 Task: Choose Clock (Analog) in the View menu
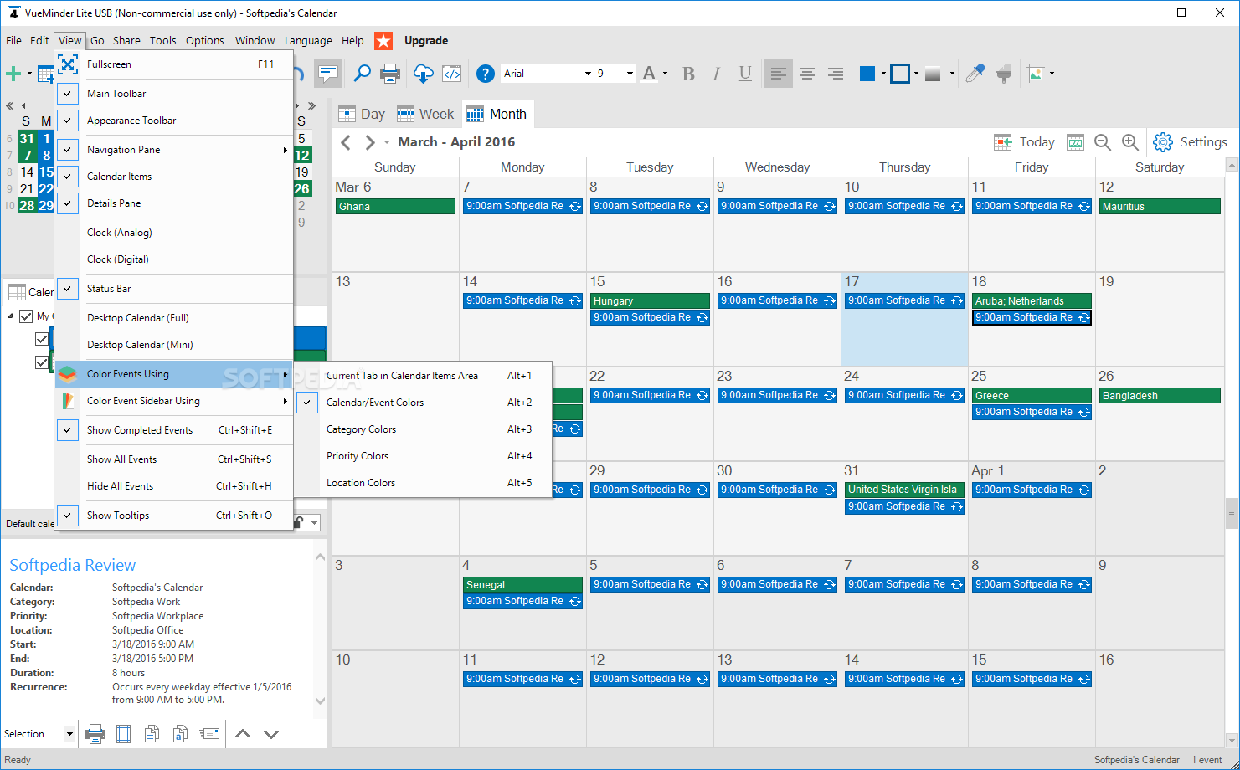(x=174, y=233)
